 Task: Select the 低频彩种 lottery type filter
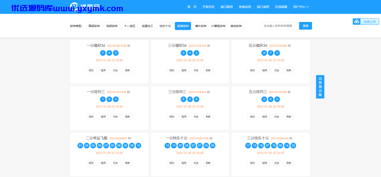pyautogui.click(x=112, y=26)
